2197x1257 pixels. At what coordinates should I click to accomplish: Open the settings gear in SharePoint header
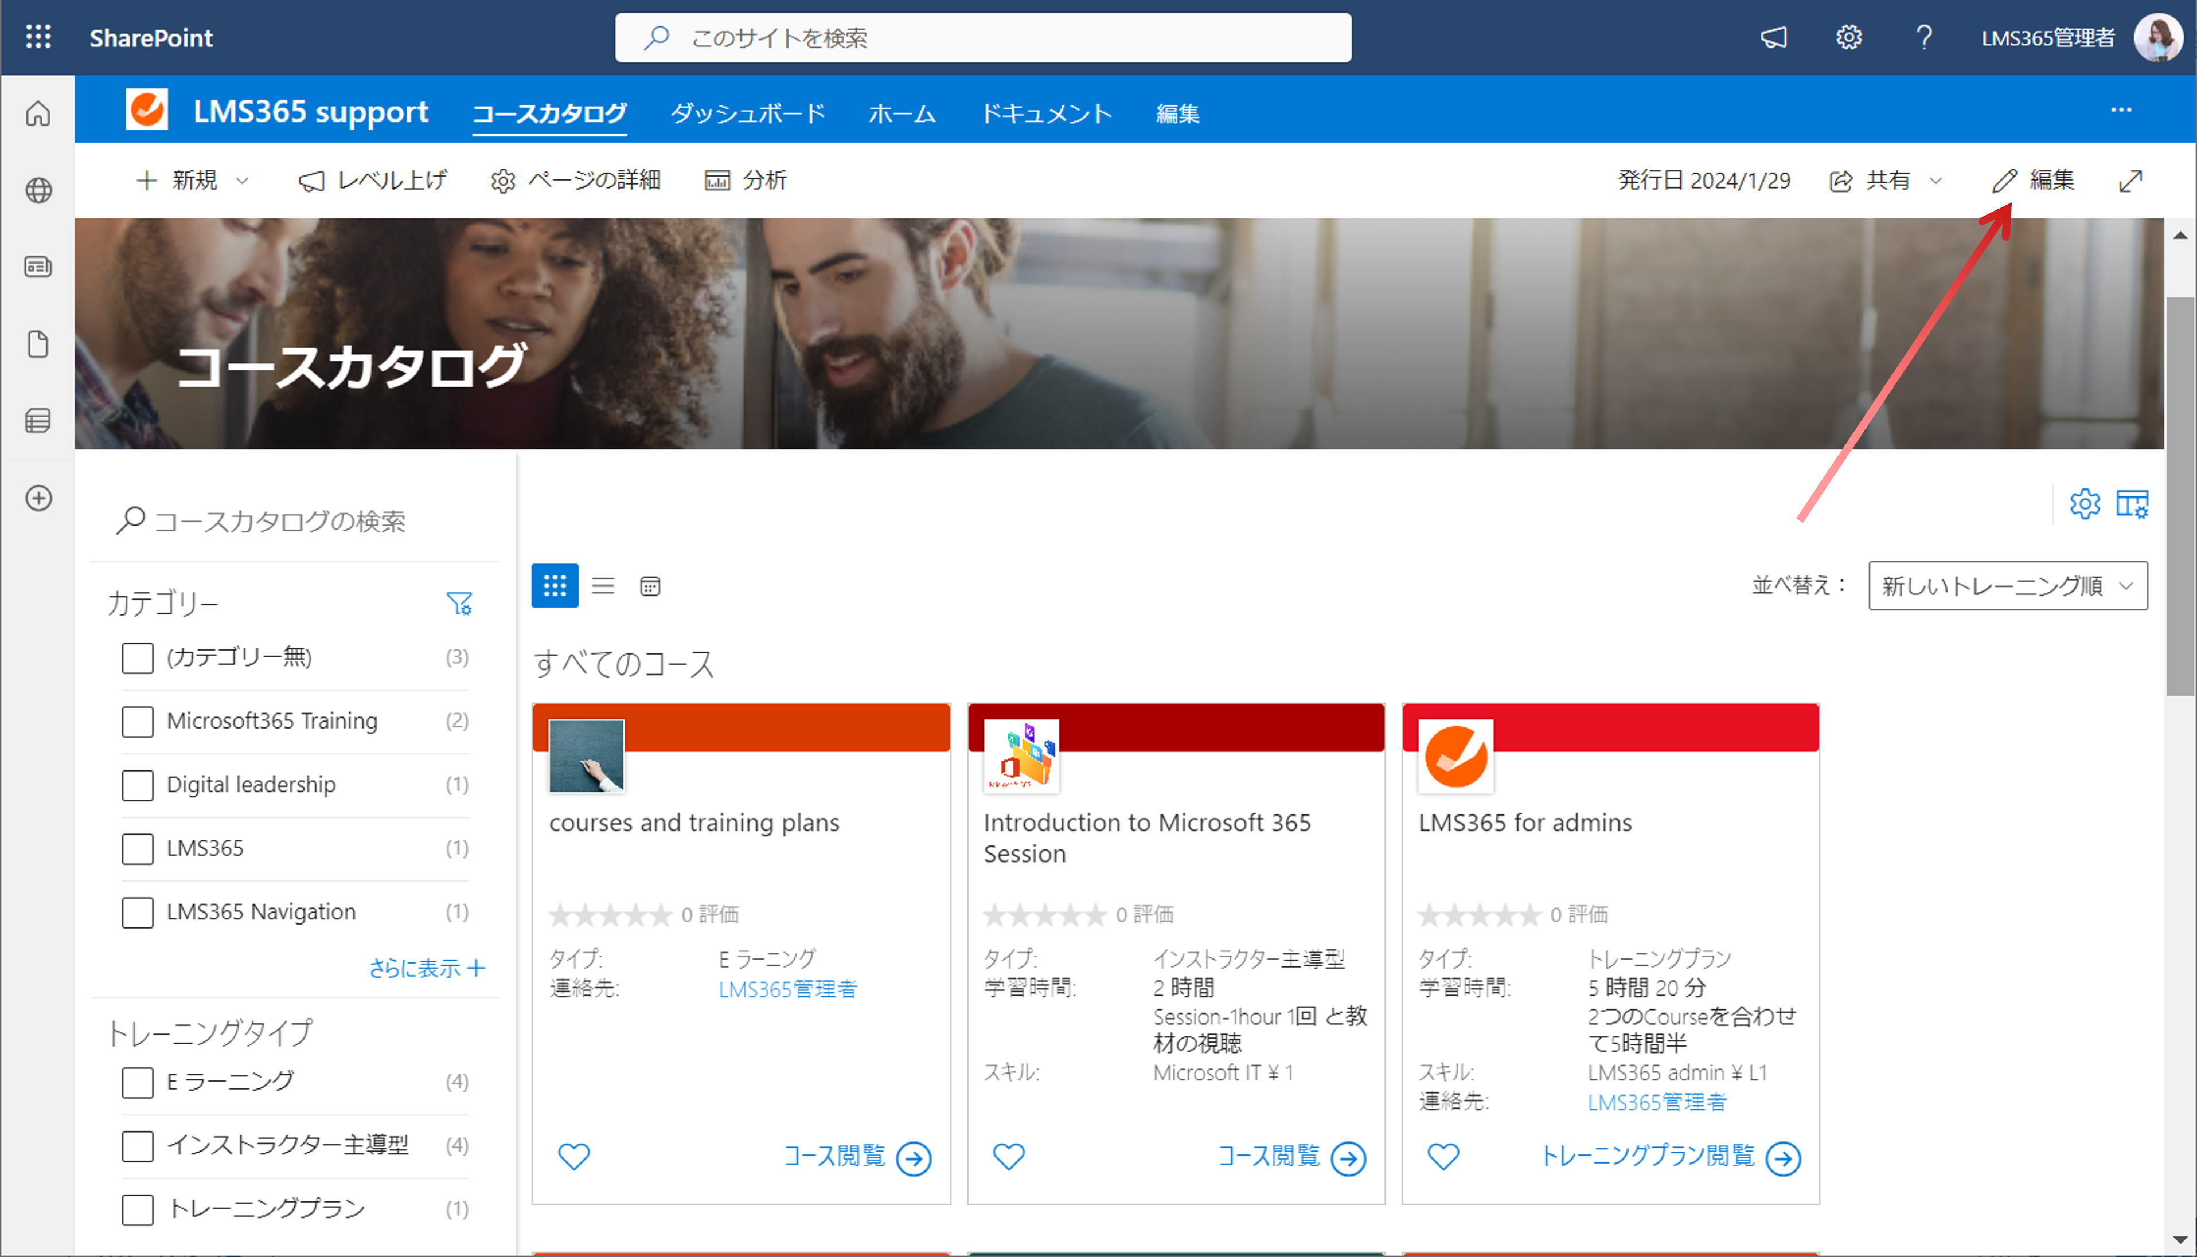(1848, 37)
